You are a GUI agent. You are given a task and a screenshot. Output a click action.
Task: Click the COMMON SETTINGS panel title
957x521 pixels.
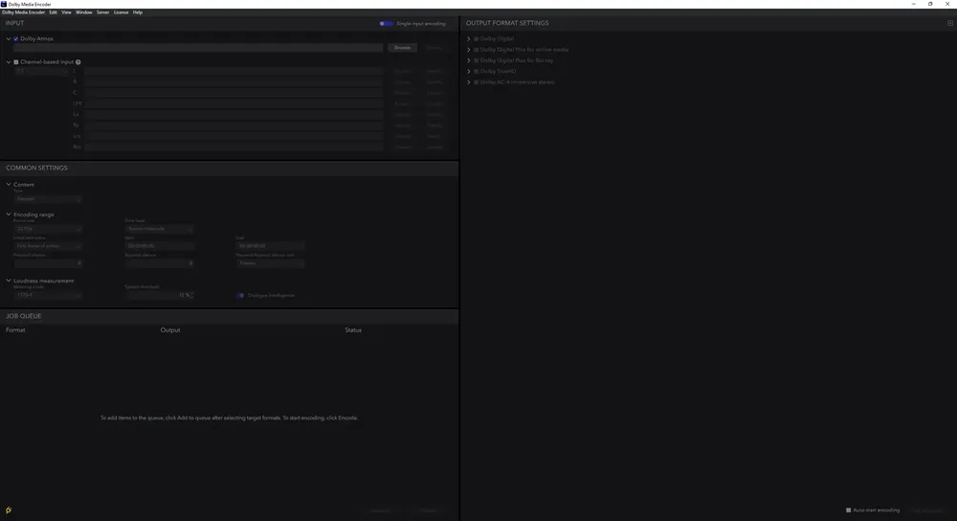tap(36, 168)
